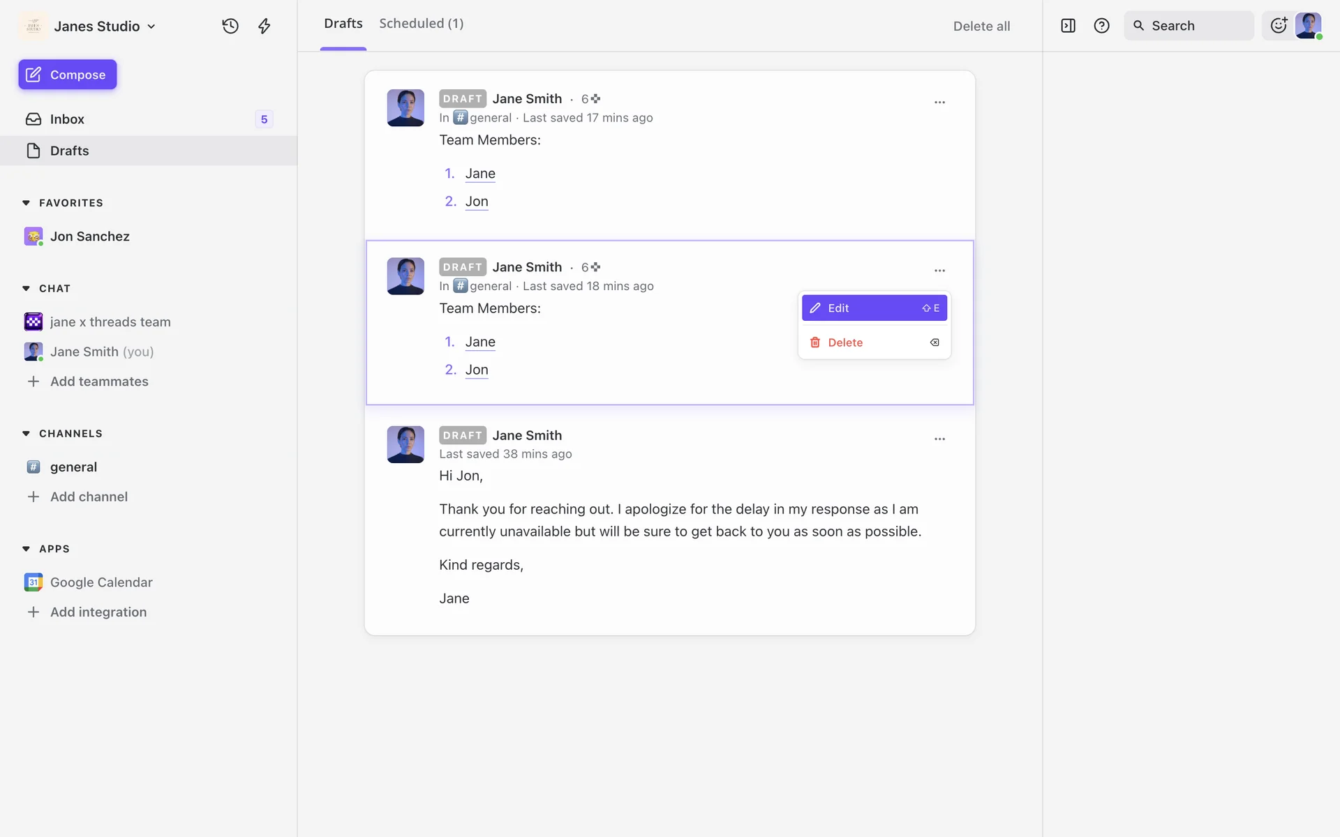This screenshot has width=1340, height=837.
Task: Switch to the Scheduled (1) tab
Action: (421, 24)
